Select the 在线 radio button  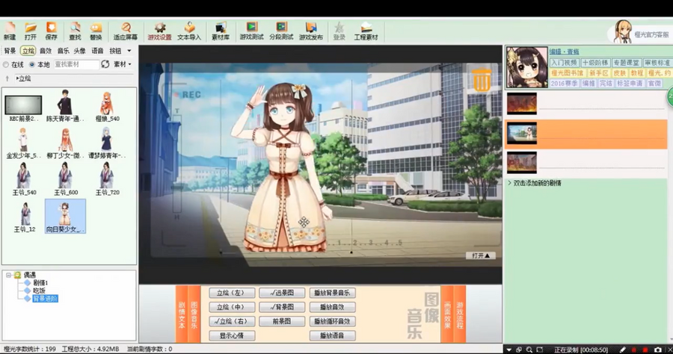(x=7, y=65)
